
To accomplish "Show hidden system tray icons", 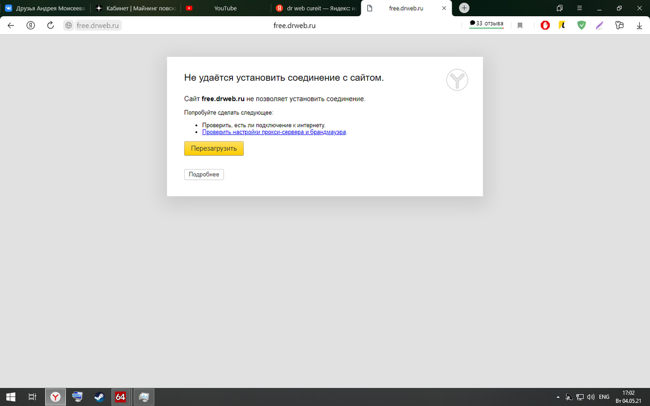I will coord(558,397).
